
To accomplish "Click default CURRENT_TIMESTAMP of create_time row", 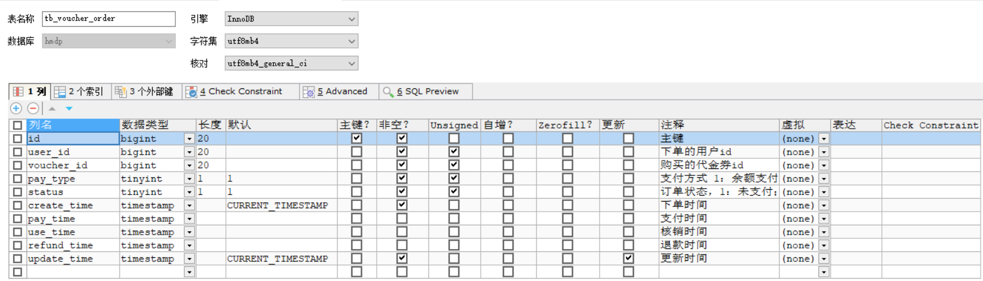I will (x=281, y=205).
